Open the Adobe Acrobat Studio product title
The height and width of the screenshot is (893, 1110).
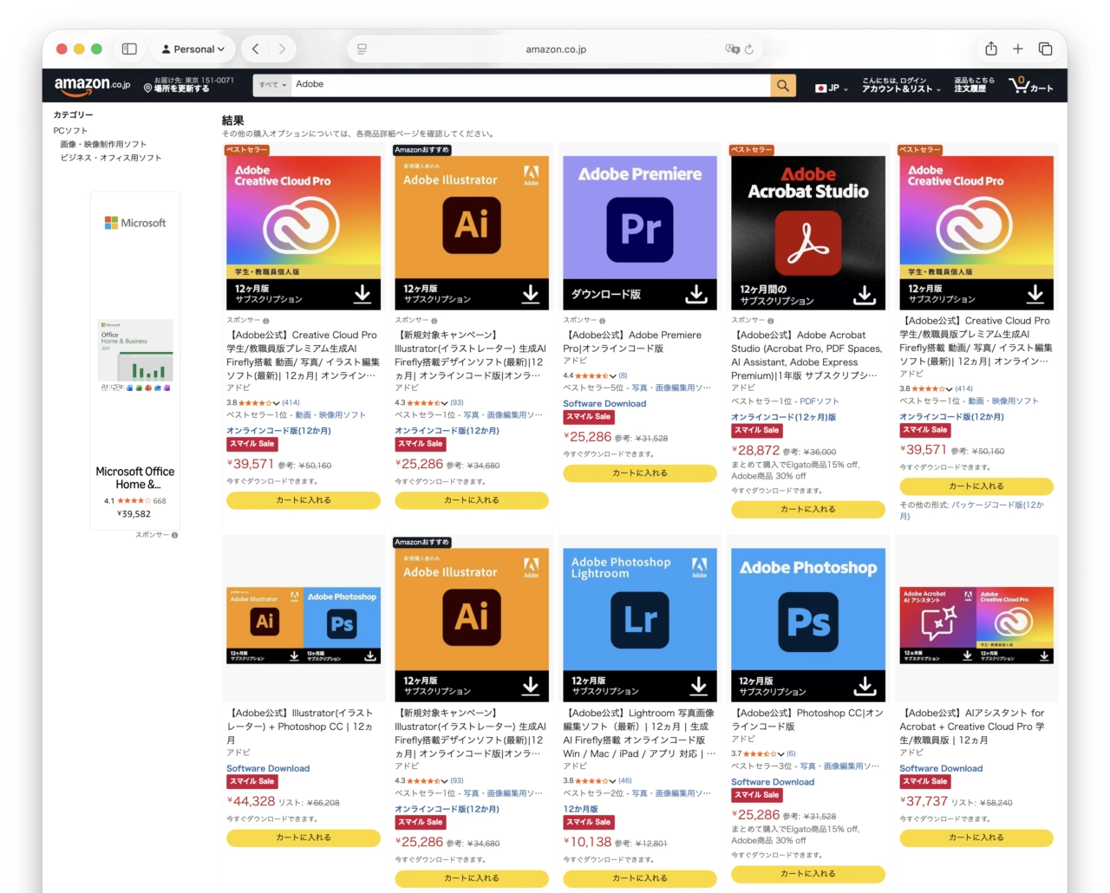(x=806, y=355)
